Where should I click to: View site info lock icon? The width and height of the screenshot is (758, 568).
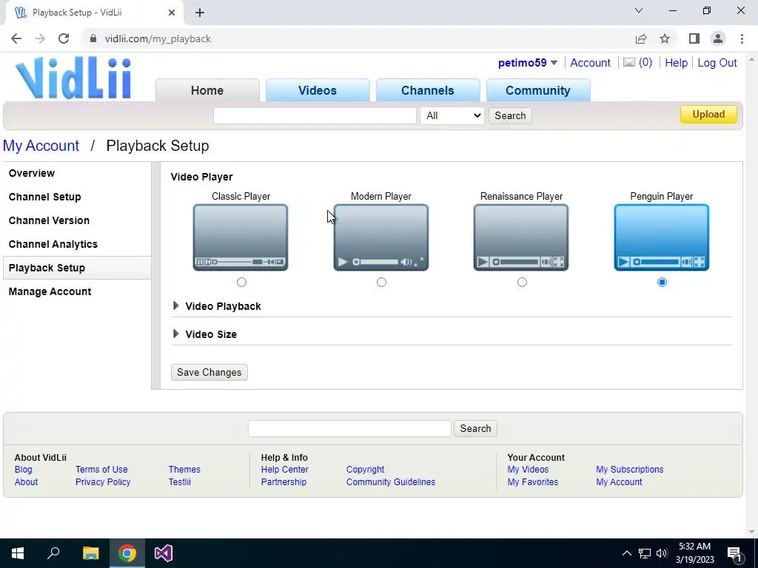(93, 38)
